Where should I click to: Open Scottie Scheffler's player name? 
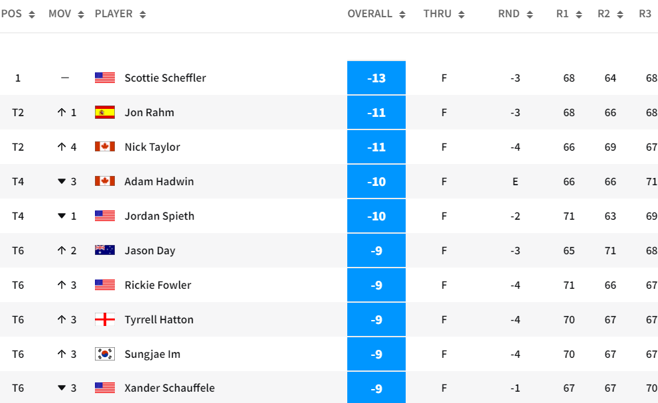165,78
